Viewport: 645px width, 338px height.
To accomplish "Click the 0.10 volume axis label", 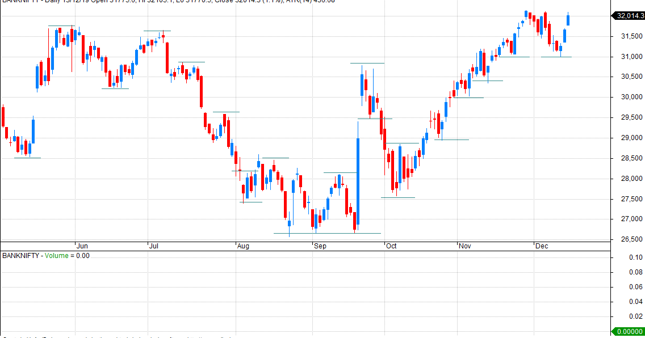I will pos(635,257).
